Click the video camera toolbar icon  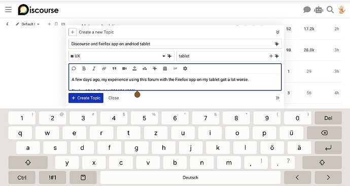pos(124,69)
